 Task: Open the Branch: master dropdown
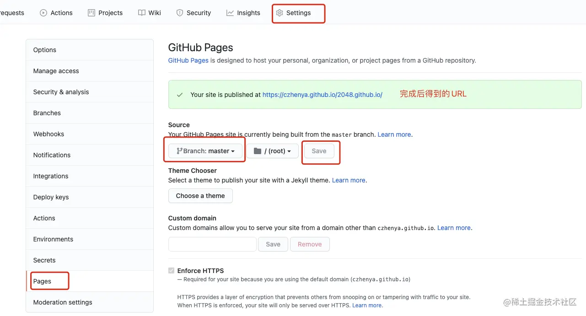coord(205,151)
